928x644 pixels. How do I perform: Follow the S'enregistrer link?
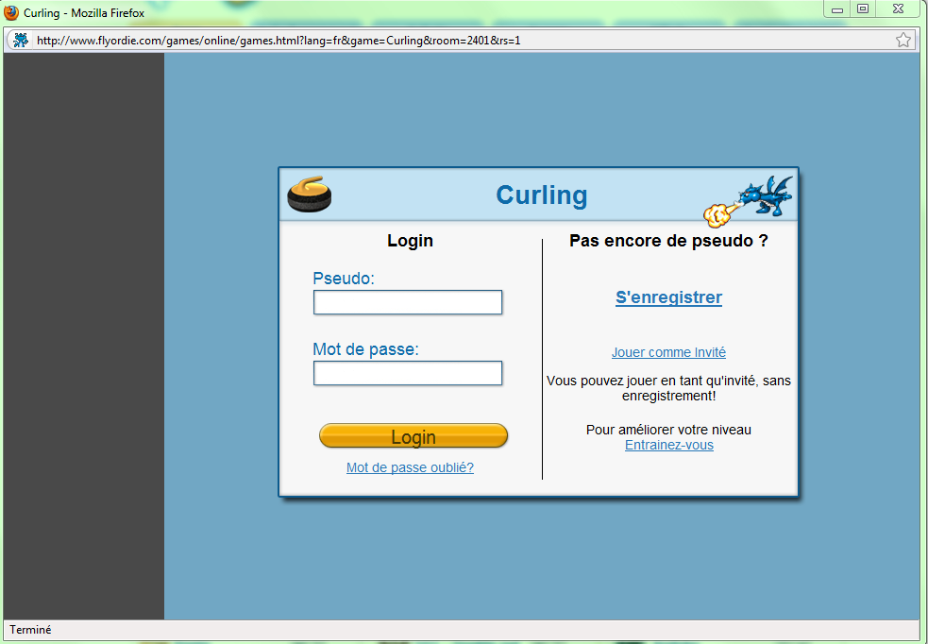tap(668, 297)
